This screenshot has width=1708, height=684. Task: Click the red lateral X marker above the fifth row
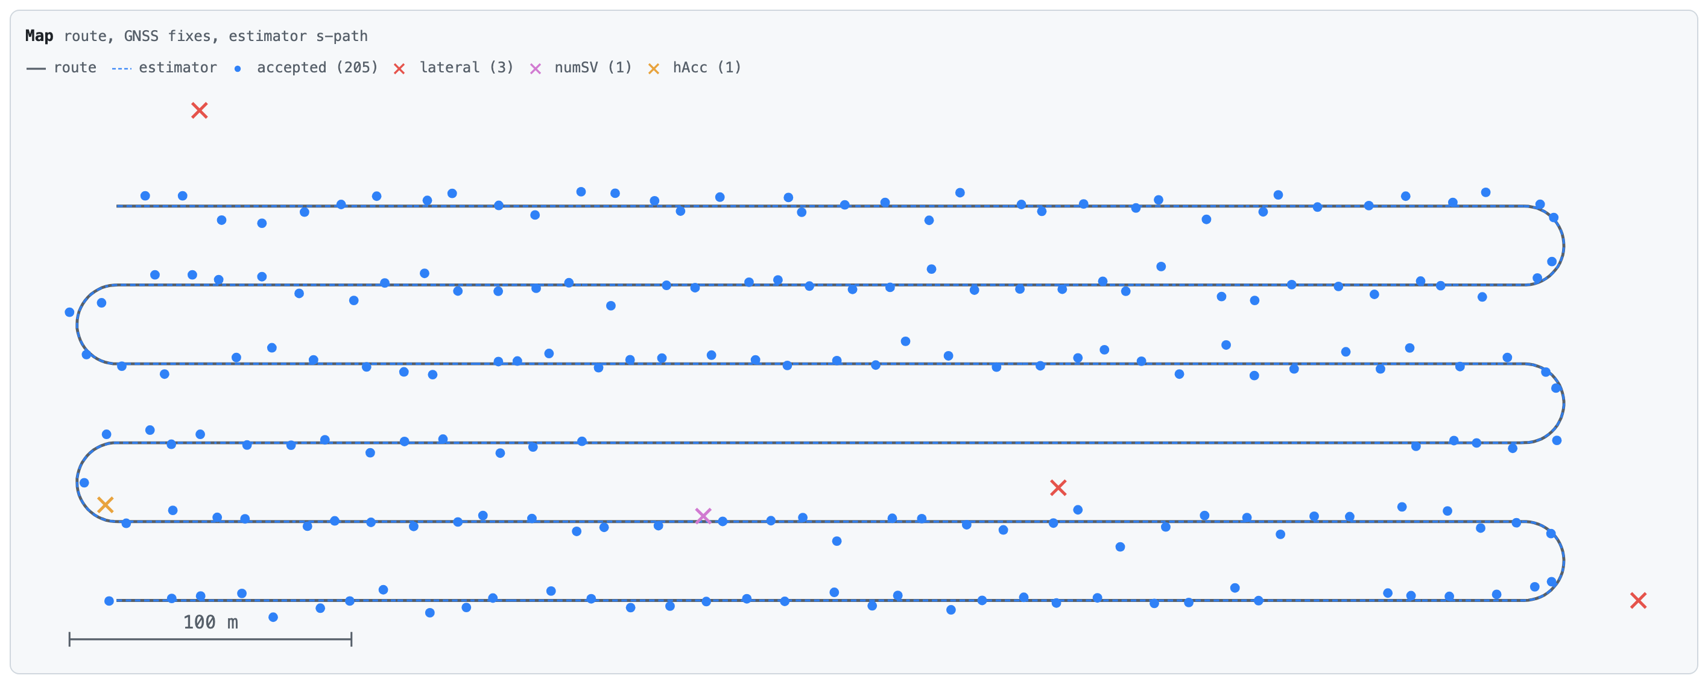[x=1058, y=489]
